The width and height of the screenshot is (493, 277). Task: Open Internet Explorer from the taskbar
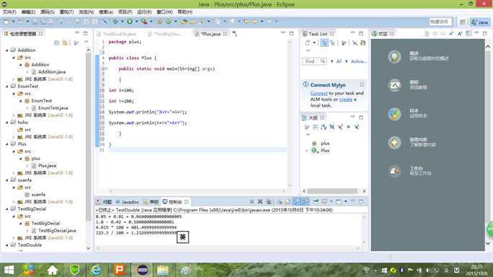96,270
